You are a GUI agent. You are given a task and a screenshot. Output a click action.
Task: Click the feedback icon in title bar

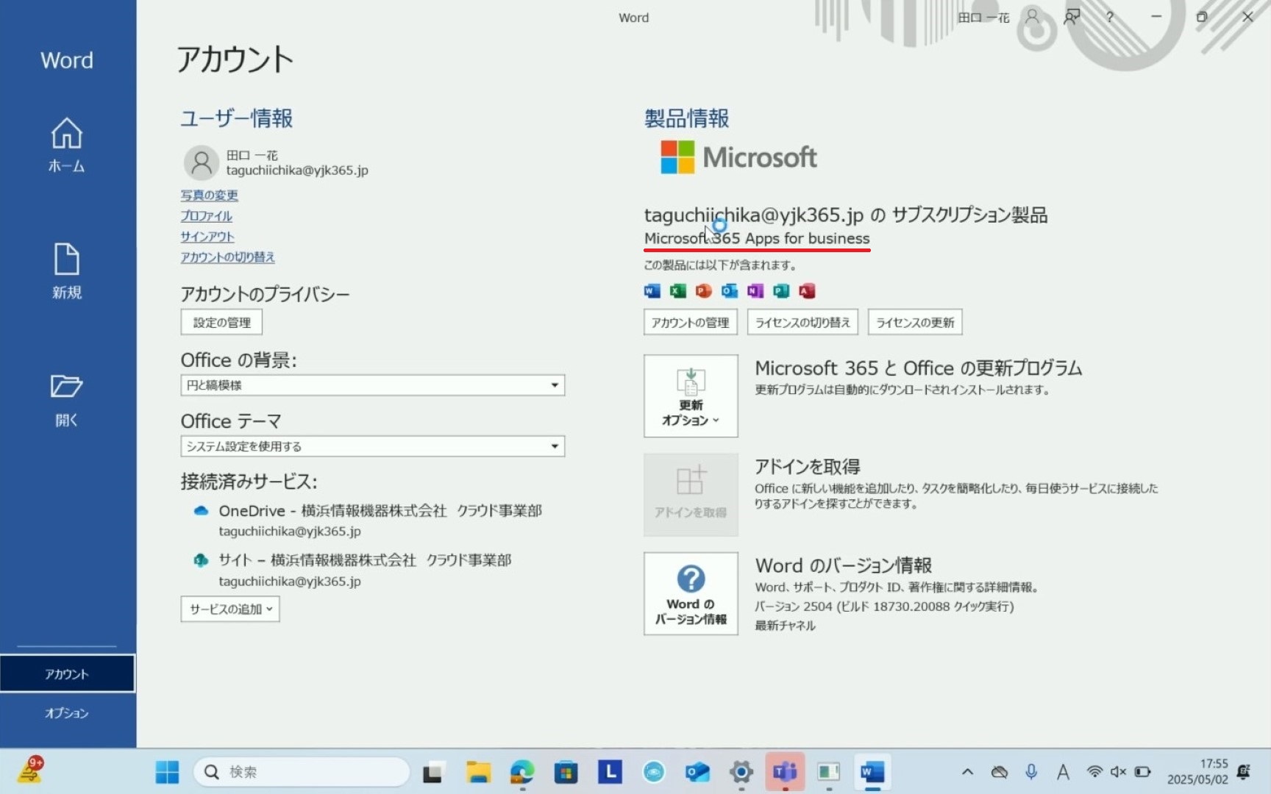(1072, 17)
